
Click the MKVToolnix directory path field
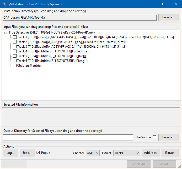(x=79, y=18)
